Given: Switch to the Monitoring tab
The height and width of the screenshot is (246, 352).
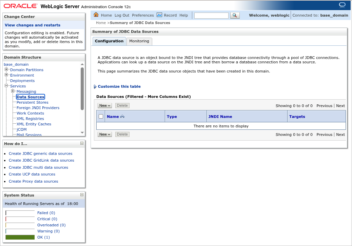Looking at the screenshot, I should [x=139, y=41].
